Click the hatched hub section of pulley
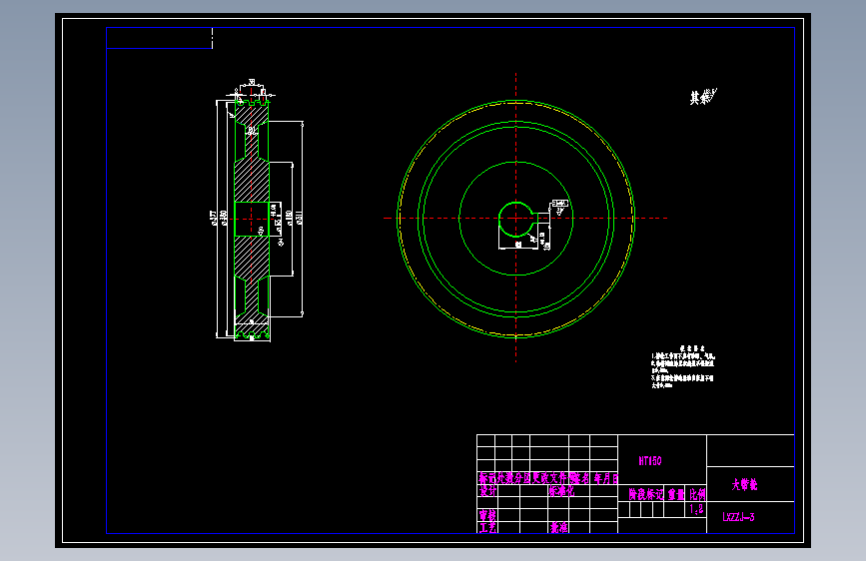This screenshot has height=561, width=866. (252, 181)
